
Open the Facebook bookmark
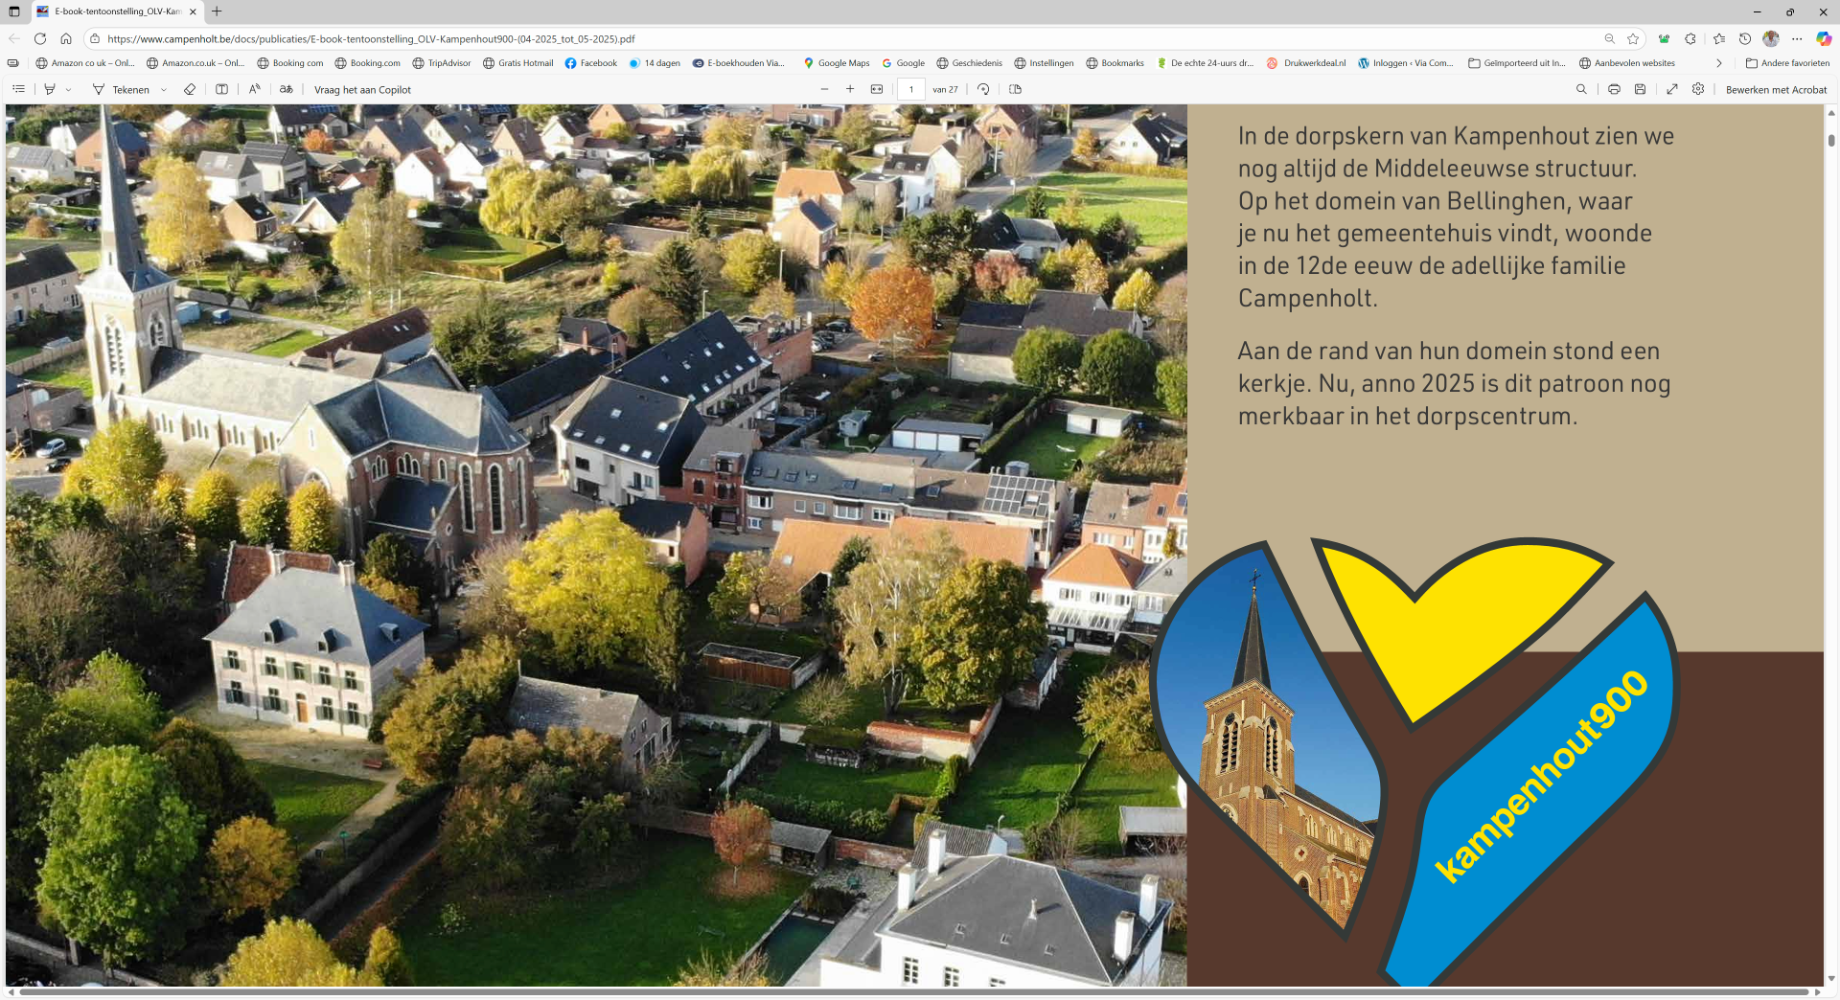point(591,63)
